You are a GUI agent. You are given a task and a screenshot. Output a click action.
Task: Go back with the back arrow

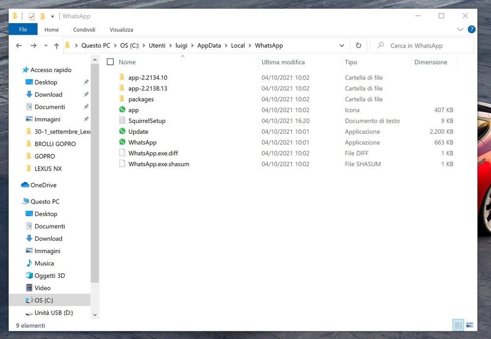tap(19, 46)
